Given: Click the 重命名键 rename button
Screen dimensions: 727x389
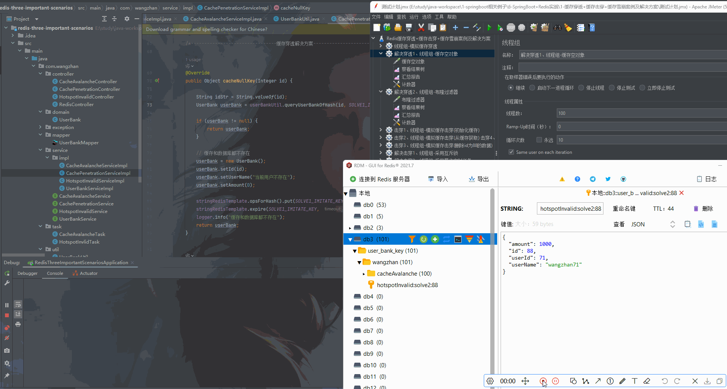Looking at the screenshot, I should (624, 208).
